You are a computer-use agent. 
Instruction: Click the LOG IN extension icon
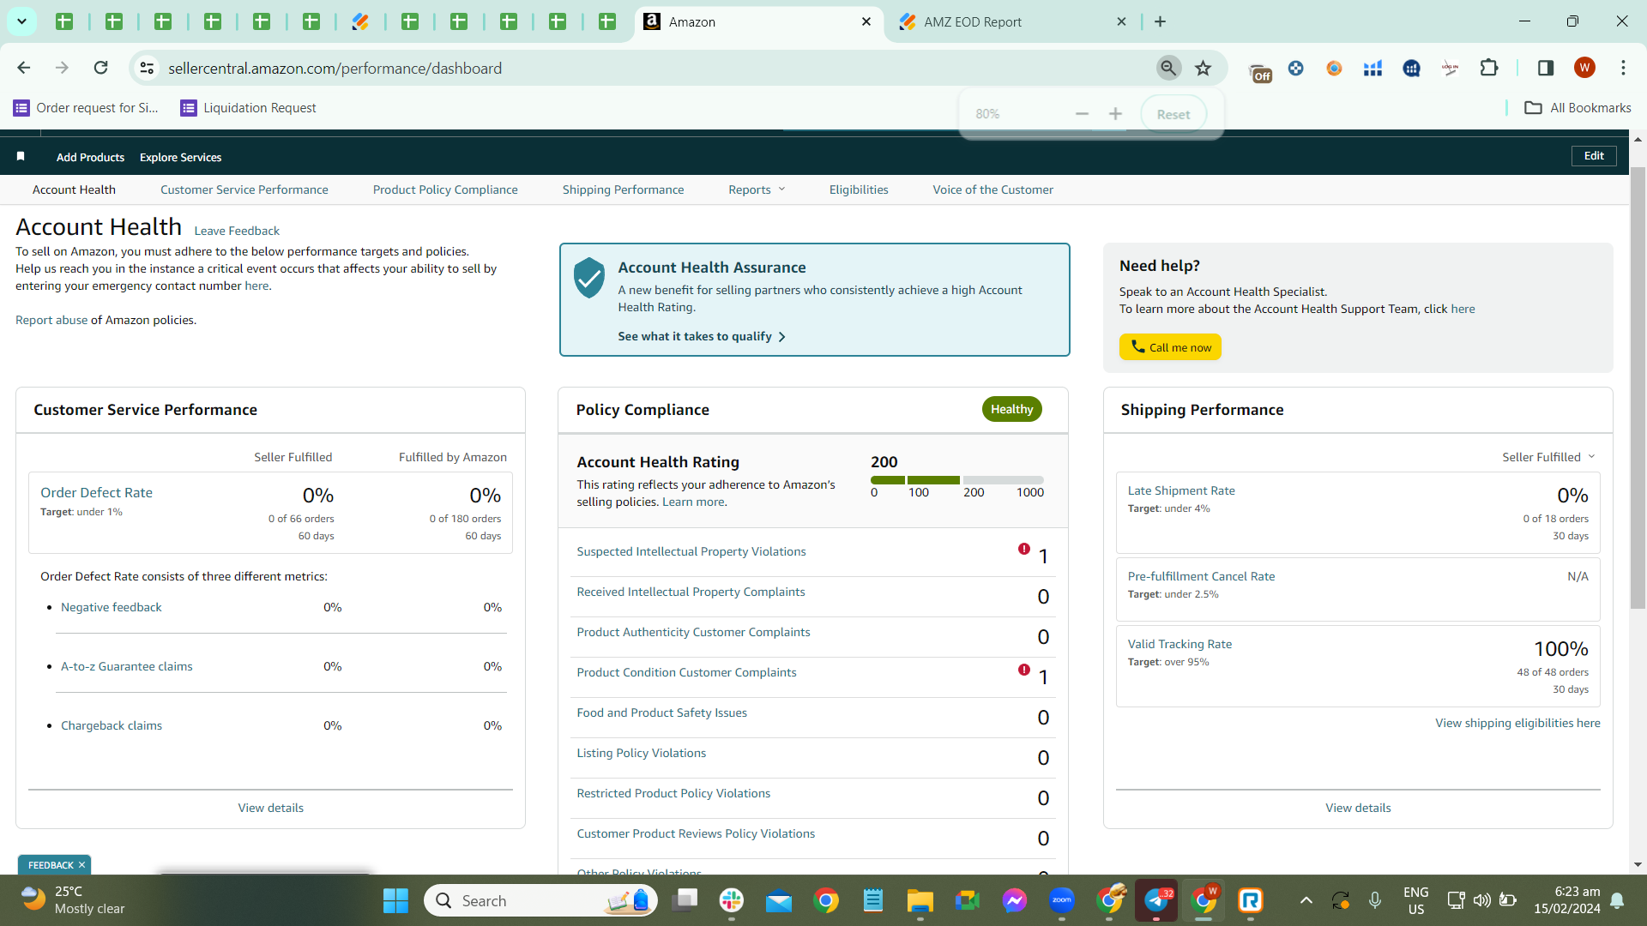pos(1450,68)
